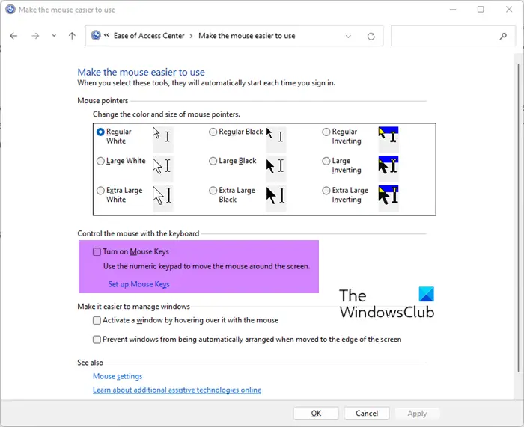
Task: Click the search magnifier icon
Action: 503,36
